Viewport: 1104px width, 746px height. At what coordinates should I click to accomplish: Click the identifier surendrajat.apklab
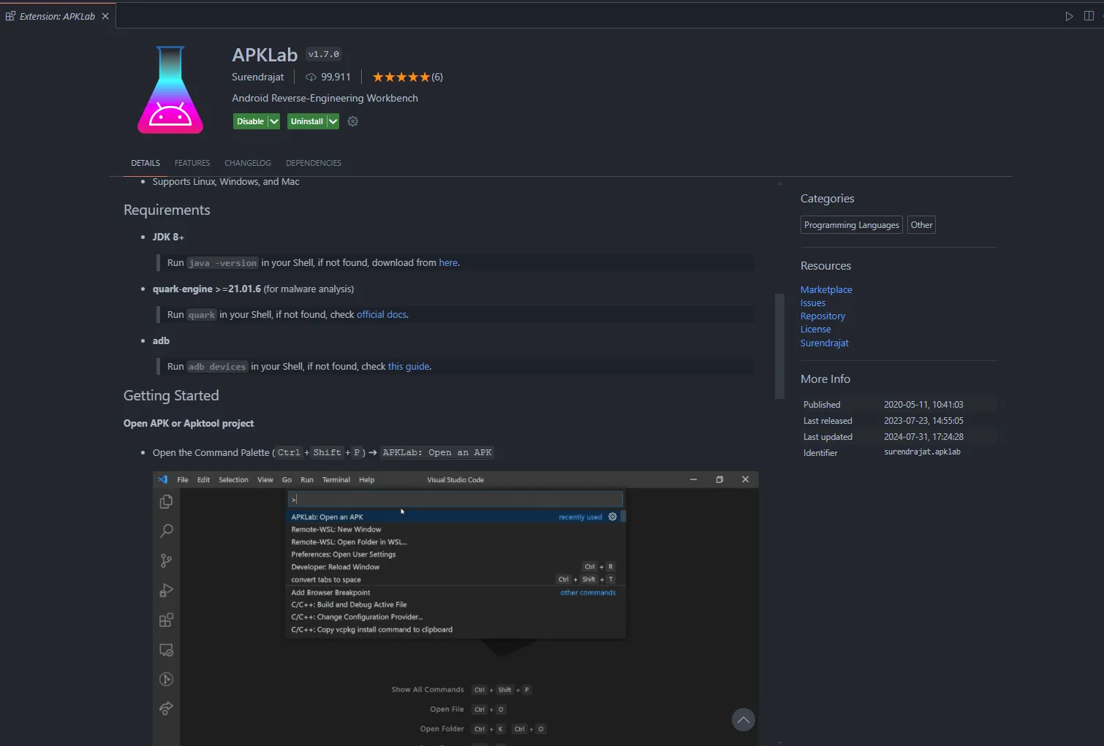coord(922,452)
